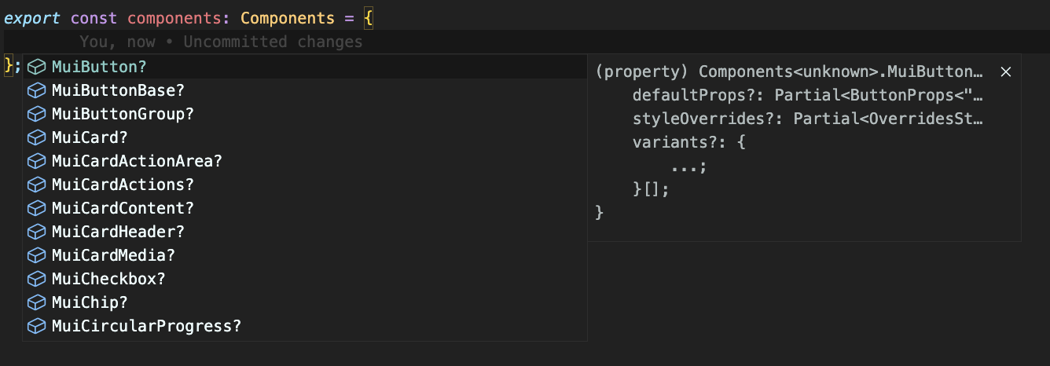This screenshot has height=366, width=1050.
Task: Click the property icon next to MuiCircularProgress
Action: tap(36, 326)
